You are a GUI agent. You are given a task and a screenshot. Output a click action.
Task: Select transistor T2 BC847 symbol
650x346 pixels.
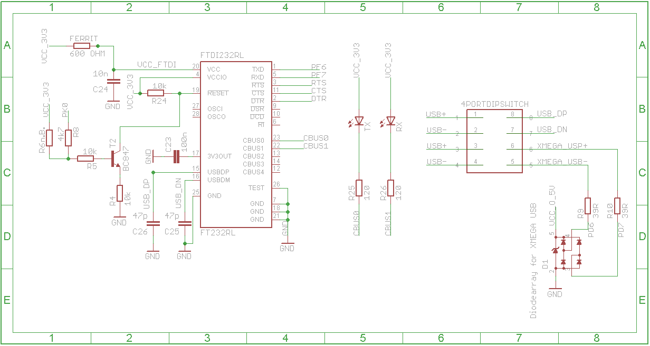[114, 159]
